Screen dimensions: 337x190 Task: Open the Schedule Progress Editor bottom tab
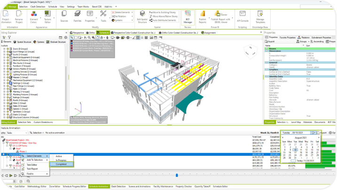(x=74, y=186)
